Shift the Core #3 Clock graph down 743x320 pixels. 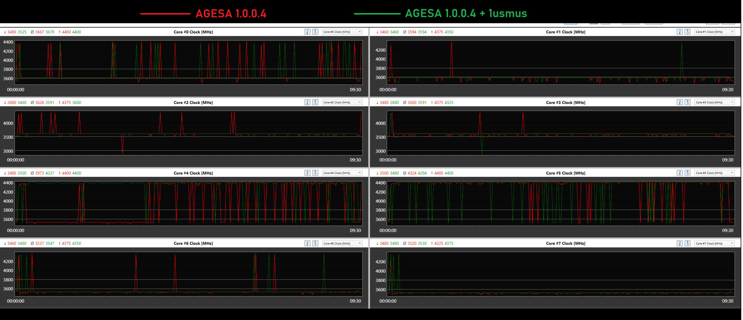(x=687, y=102)
